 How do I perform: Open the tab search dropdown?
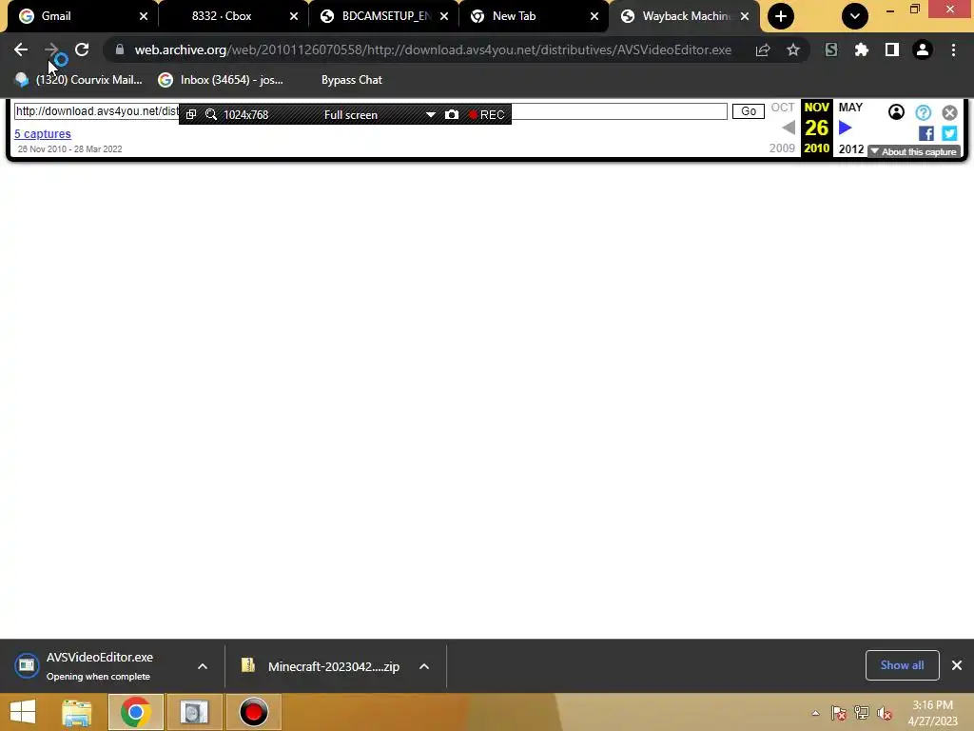(x=855, y=16)
